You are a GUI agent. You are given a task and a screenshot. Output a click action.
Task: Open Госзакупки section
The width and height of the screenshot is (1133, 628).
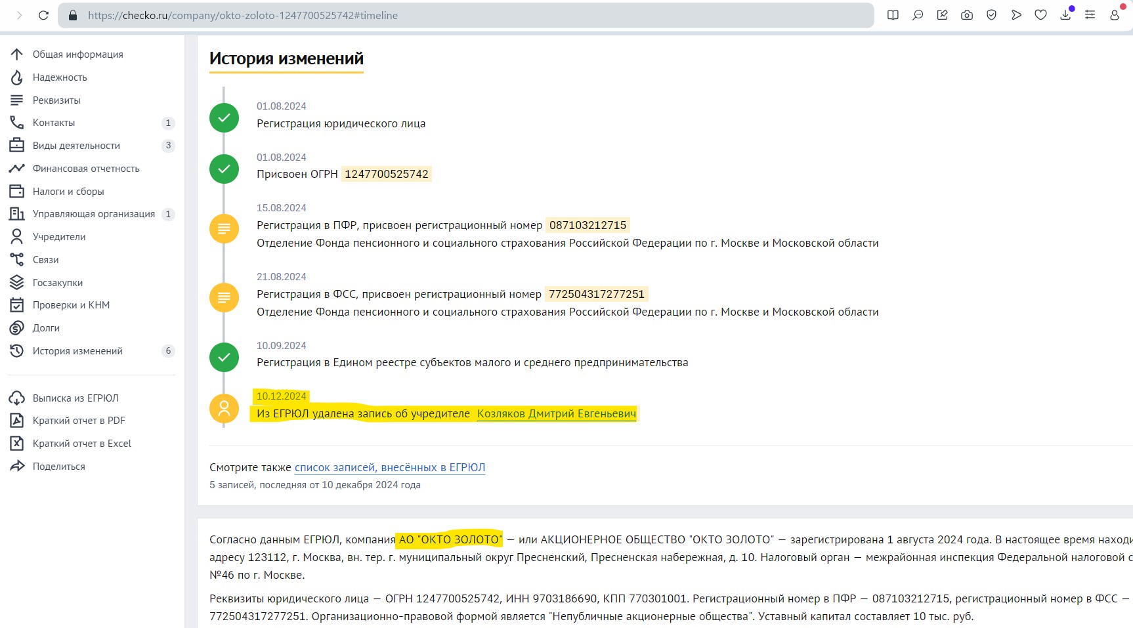[58, 283]
